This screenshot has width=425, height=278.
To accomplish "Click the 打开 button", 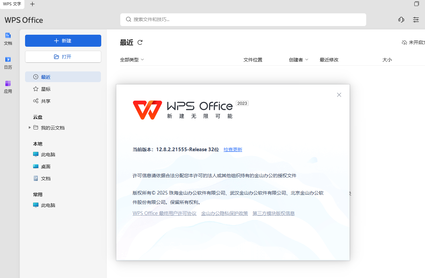I will click(63, 57).
